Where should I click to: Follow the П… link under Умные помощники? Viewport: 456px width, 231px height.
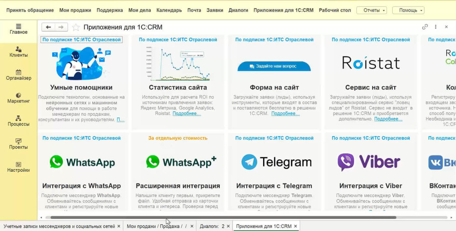point(121,119)
